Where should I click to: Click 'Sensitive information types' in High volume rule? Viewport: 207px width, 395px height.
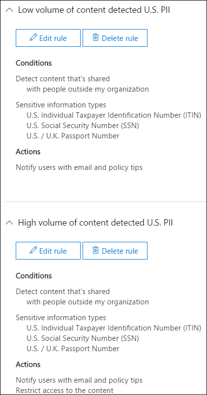pyautogui.click(x=61, y=317)
